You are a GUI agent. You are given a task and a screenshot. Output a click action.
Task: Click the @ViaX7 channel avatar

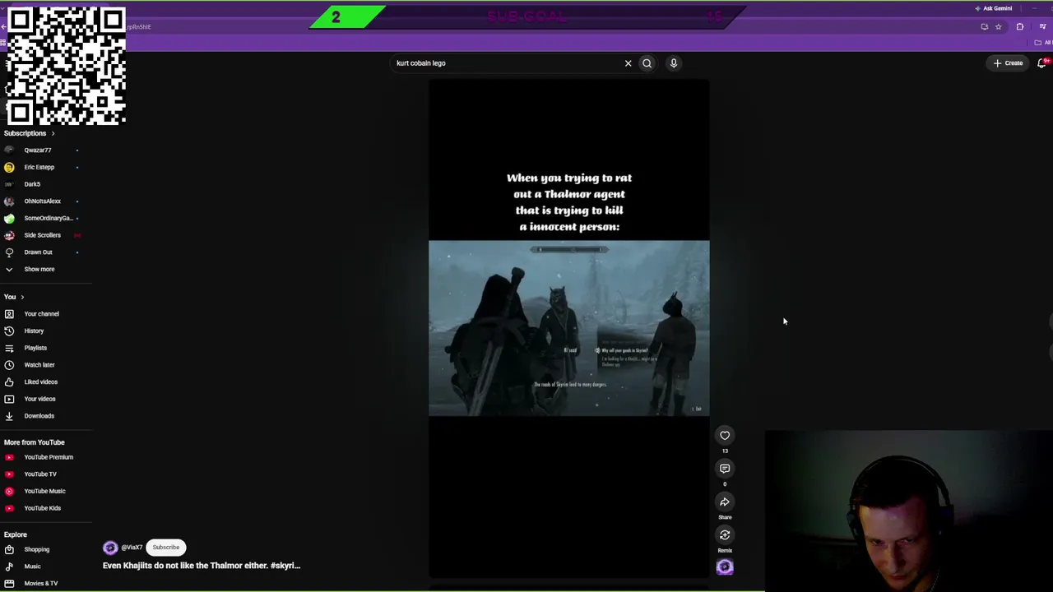coord(110,548)
